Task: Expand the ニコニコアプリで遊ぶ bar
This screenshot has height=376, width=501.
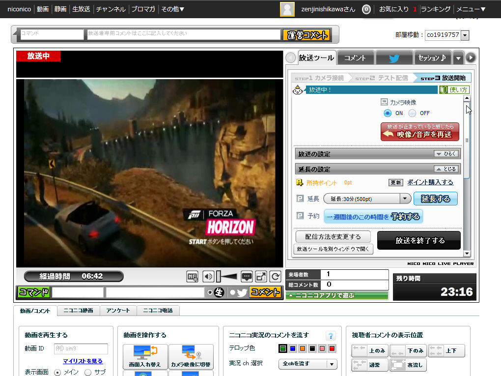Action: point(337,295)
